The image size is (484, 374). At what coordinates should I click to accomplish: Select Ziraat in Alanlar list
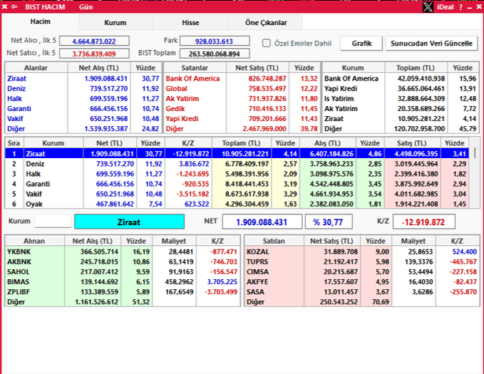click(x=16, y=78)
